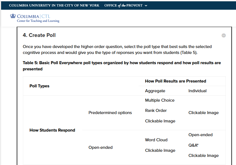Select Word Cloud poll type
Screen dimensions: 236x165
[156, 140]
